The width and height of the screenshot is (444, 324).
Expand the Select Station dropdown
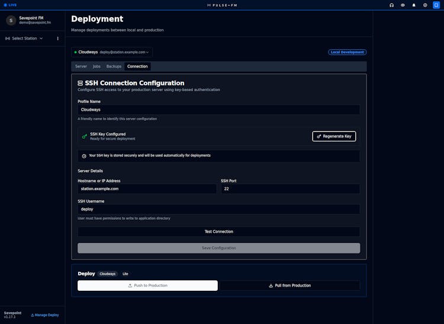(24, 39)
